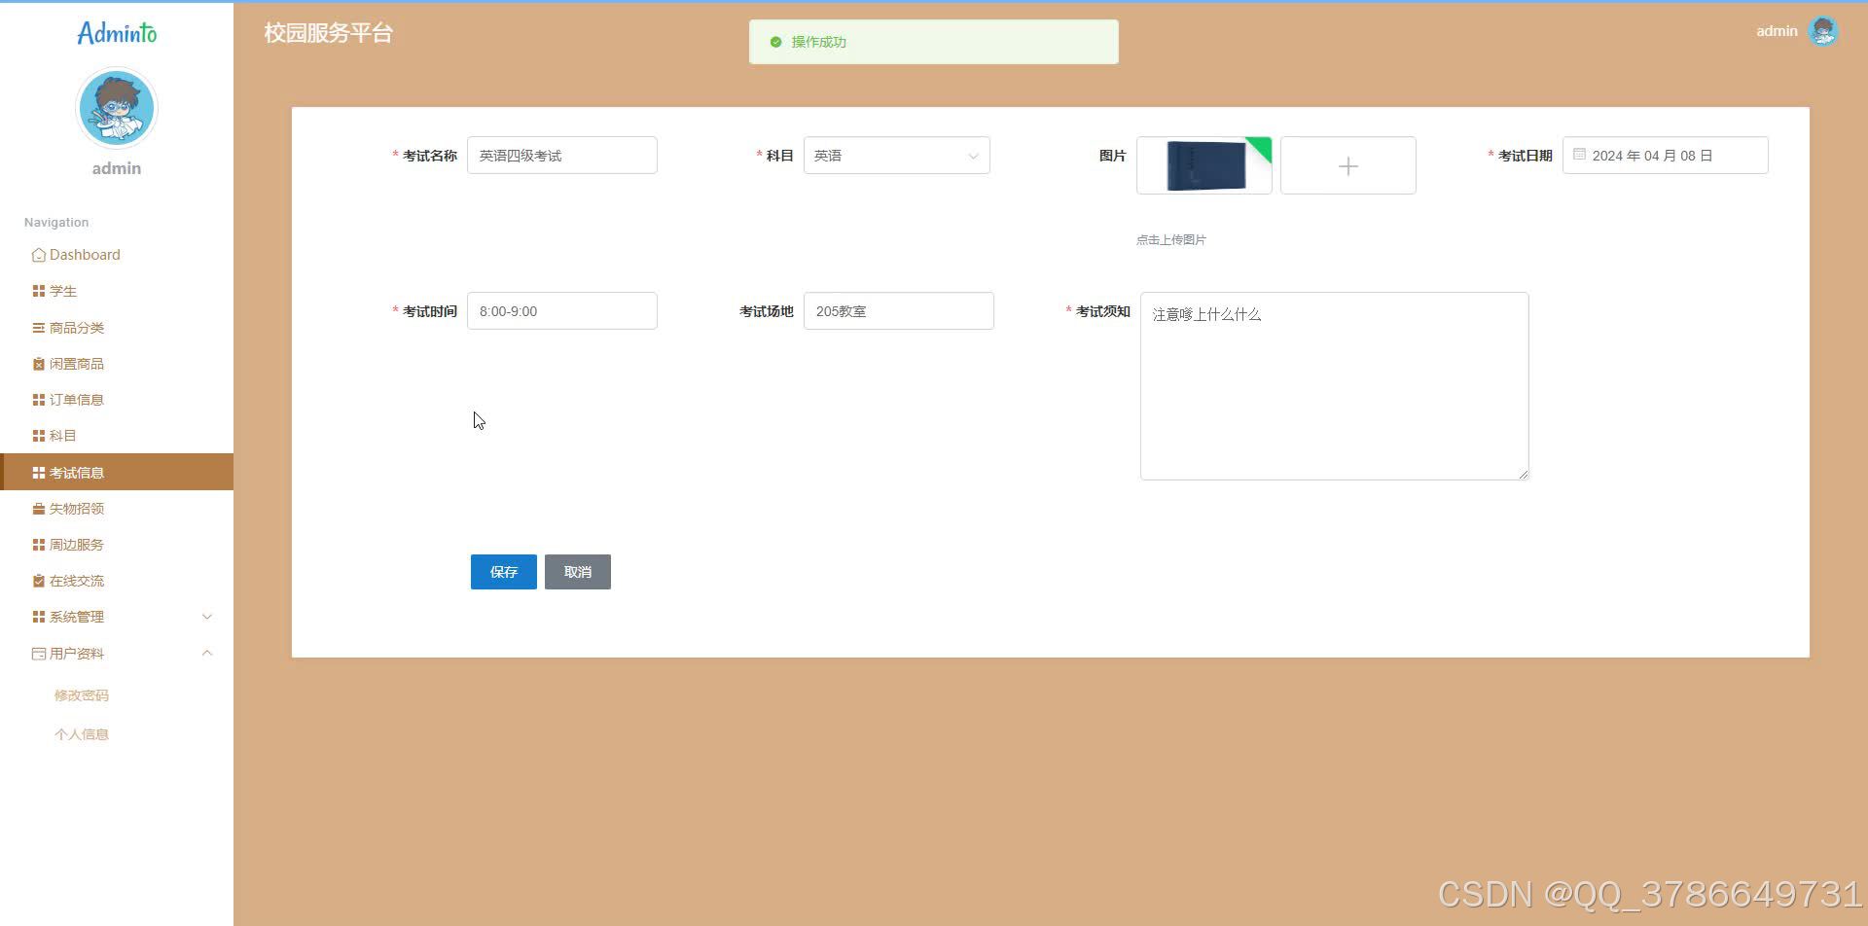Click the 操作成功 notification text

click(x=819, y=42)
